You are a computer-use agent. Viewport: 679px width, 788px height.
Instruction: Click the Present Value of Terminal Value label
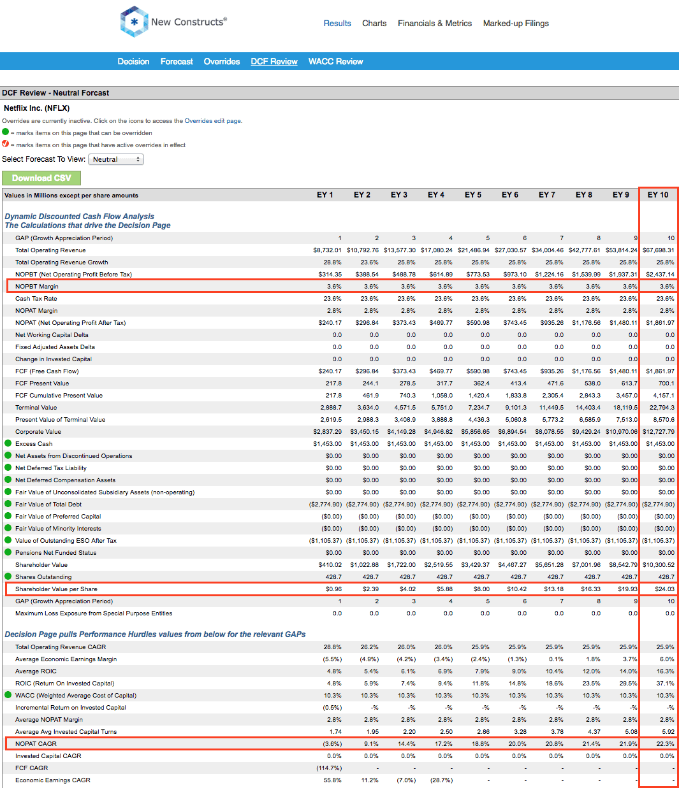[x=61, y=420]
